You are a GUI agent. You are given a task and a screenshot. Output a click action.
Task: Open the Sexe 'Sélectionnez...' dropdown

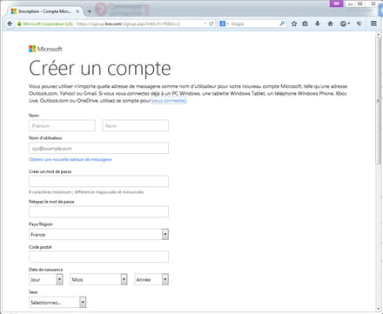coord(57,302)
